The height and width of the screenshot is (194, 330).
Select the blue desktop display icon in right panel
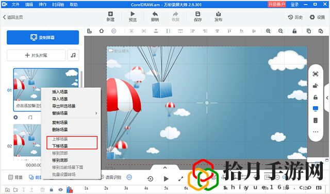coord(315,109)
